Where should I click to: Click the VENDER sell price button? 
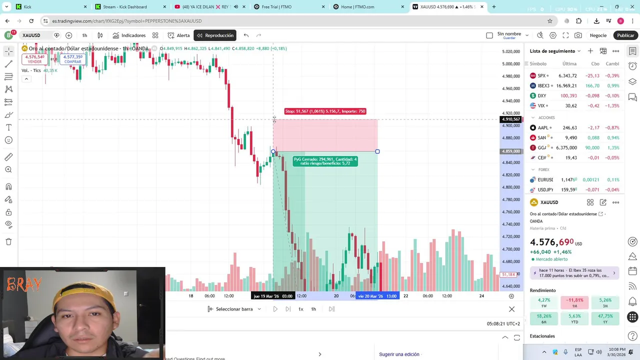[34, 59]
